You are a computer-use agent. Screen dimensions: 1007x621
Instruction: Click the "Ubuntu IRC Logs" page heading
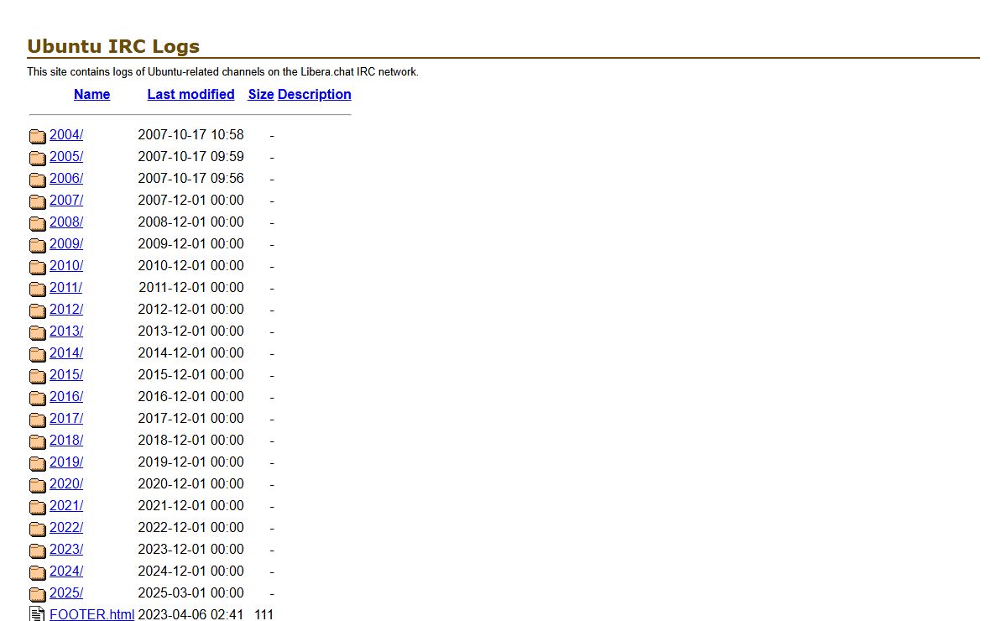113,46
